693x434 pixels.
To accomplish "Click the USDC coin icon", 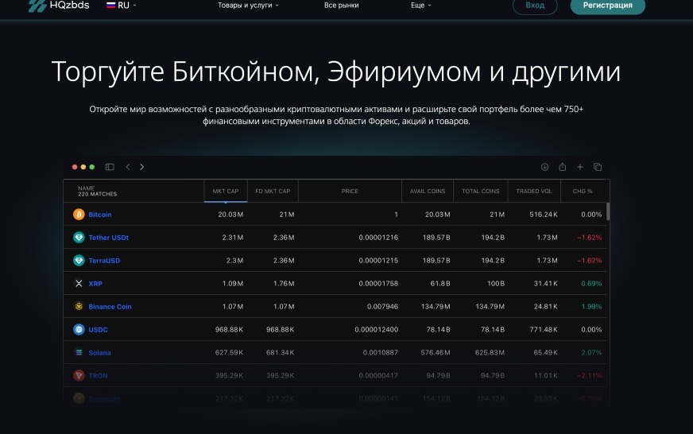I will click(x=79, y=329).
